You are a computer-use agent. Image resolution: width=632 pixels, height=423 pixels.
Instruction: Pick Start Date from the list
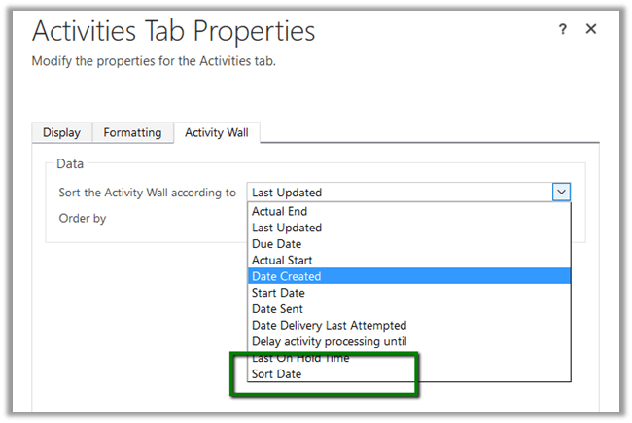point(278,293)
